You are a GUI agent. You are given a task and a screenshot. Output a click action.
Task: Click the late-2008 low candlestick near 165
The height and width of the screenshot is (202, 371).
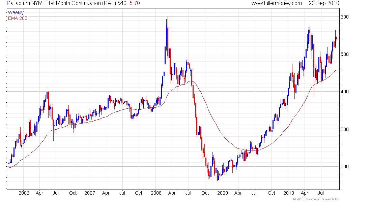click(x=218, y=175)
